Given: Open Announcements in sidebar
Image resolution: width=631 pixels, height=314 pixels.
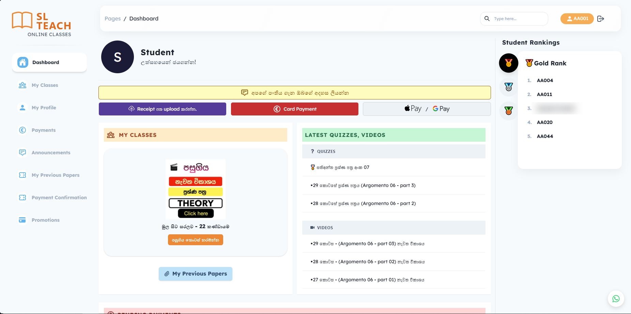Looking at the screenshot, I should pyautogui.click(x=49, y=153).
